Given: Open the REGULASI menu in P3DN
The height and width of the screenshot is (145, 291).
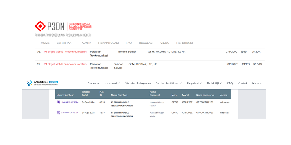Looking at the screenshot, I should (146, 43).
